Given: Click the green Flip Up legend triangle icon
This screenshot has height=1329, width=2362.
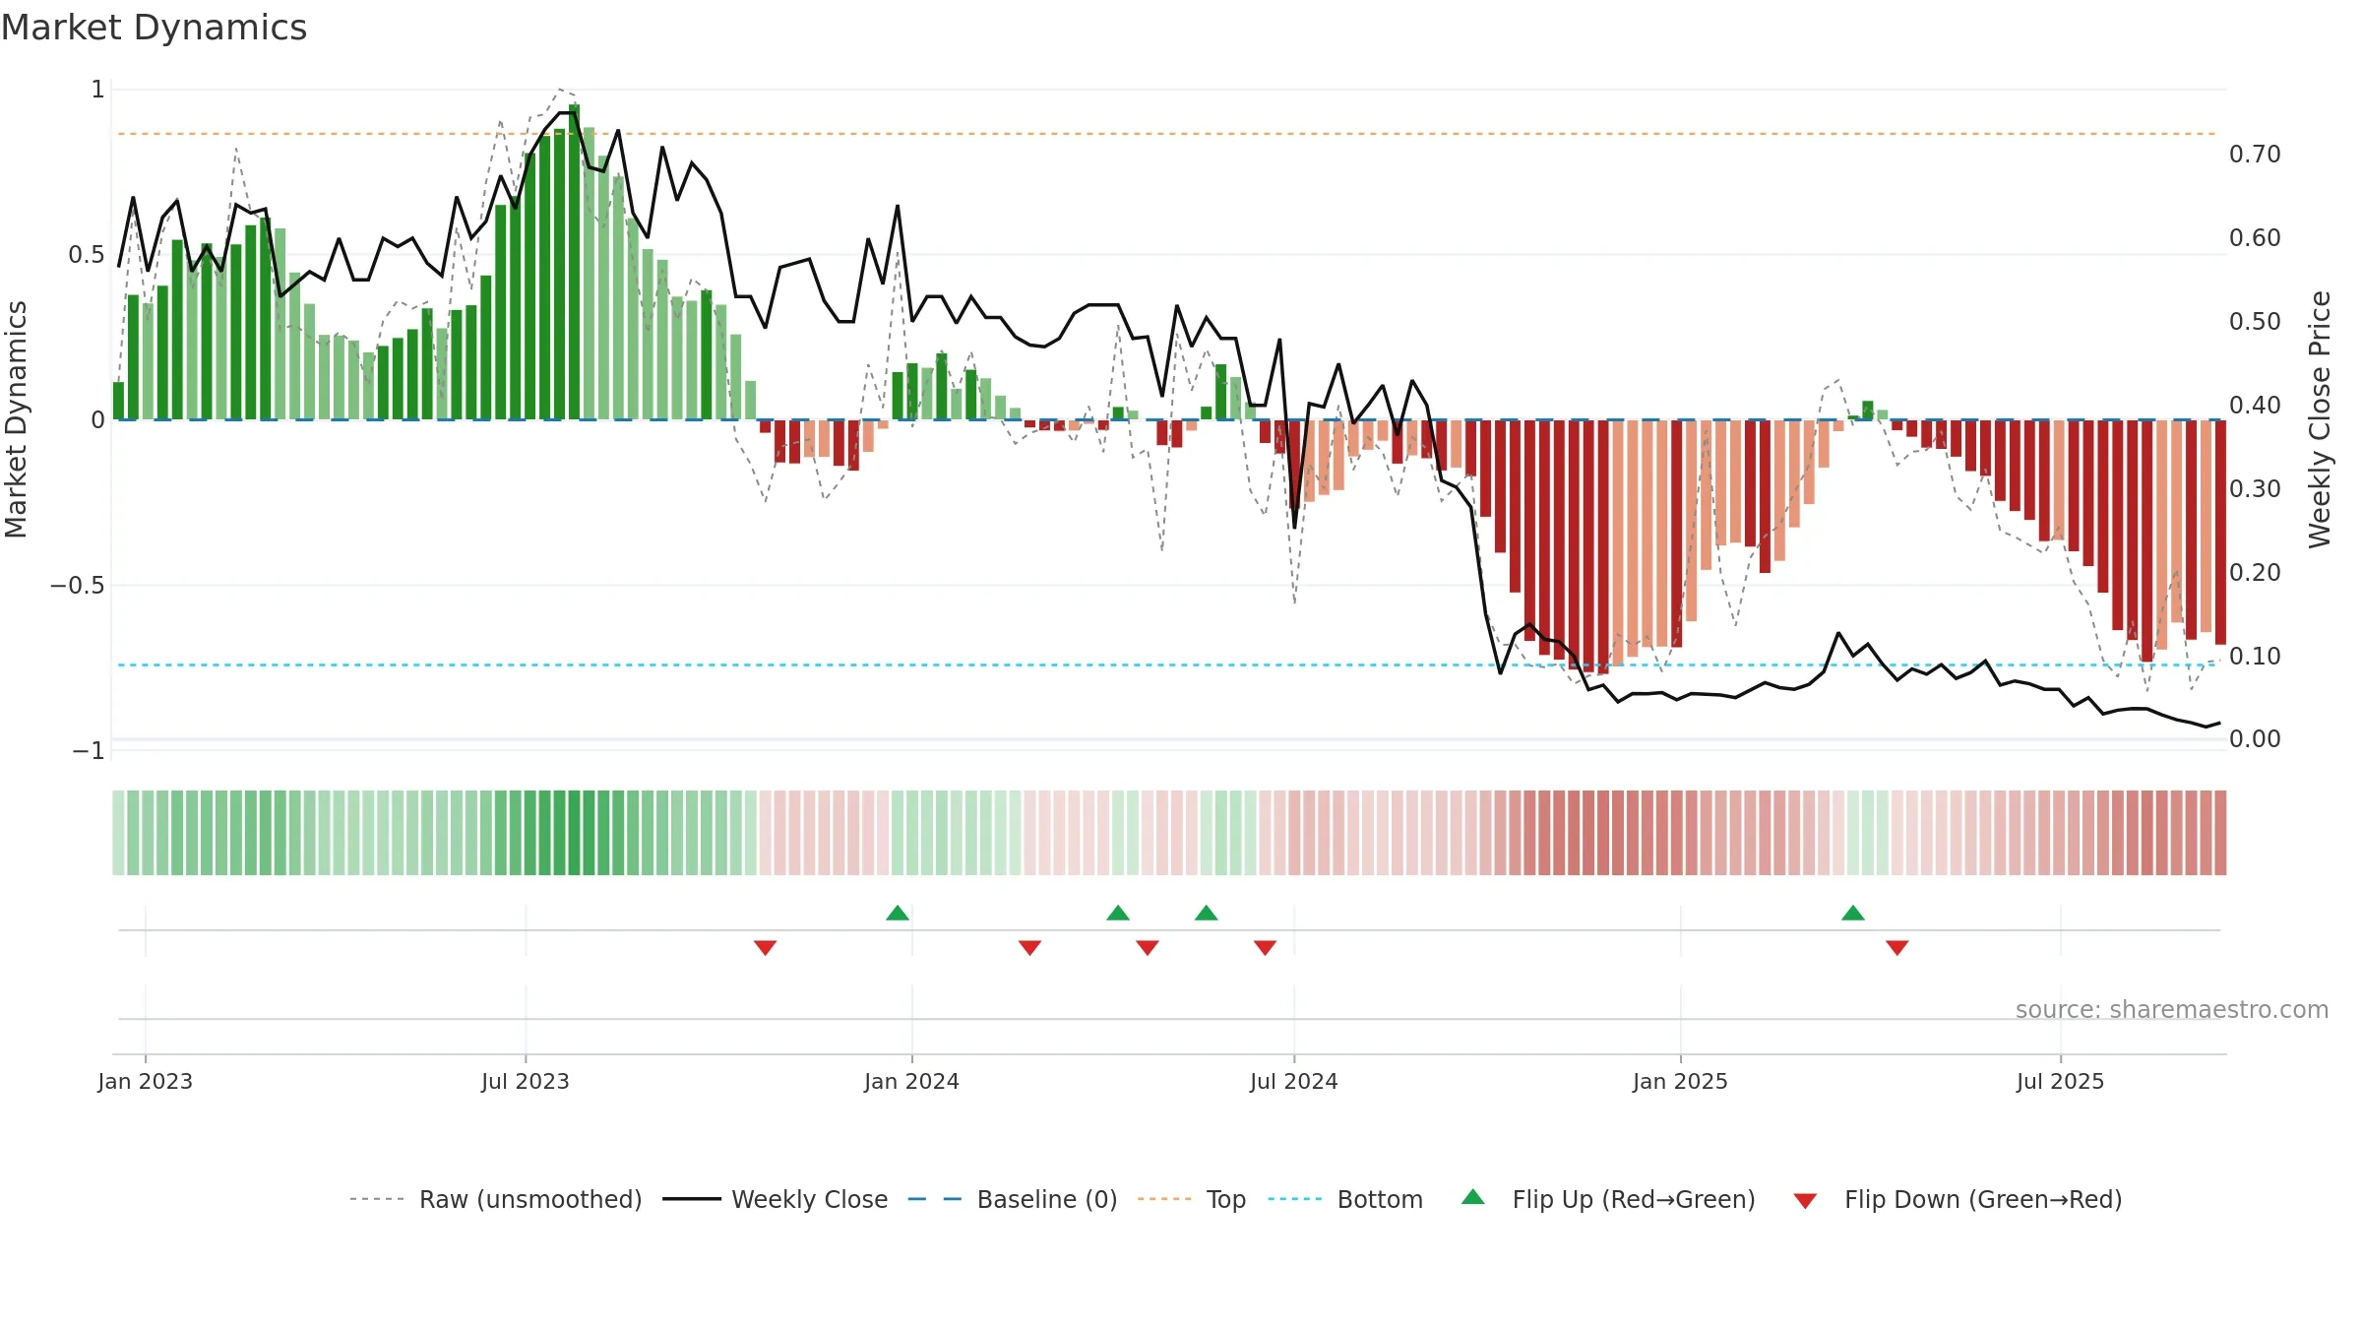Looking at the screenshot, I should pyautogui.click(x=1473, y=1197).
